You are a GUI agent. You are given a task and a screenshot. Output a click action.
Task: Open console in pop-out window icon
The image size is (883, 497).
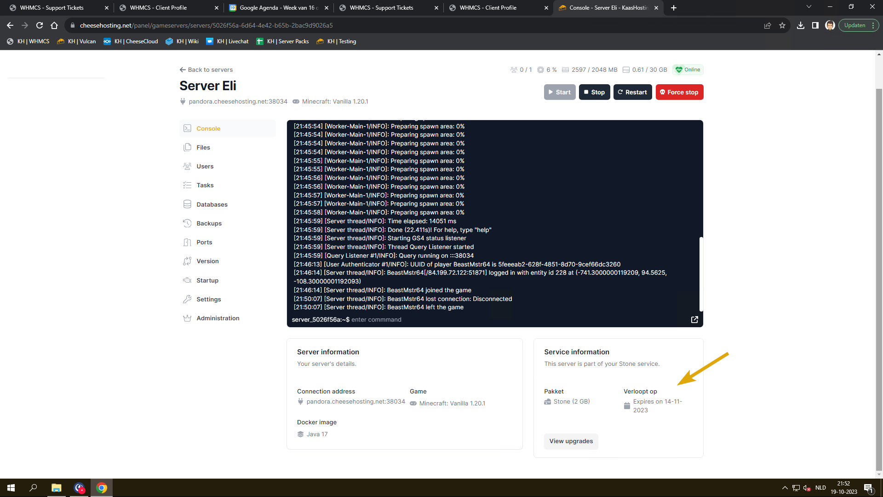[x=694, y=319]
